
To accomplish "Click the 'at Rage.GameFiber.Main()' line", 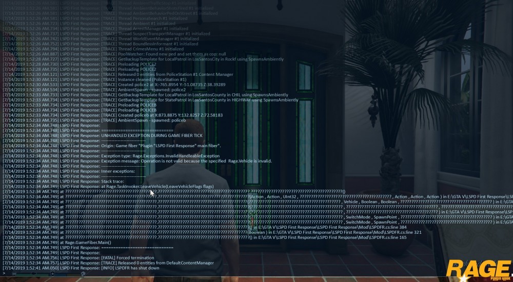I will 57,243.
